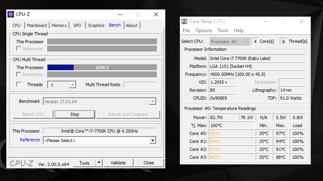
Task: Open the Help menu in Core Temp
Action: [239, 31]
